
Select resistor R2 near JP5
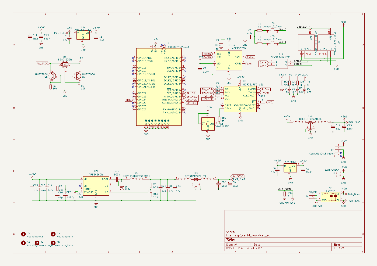(260, 44)
